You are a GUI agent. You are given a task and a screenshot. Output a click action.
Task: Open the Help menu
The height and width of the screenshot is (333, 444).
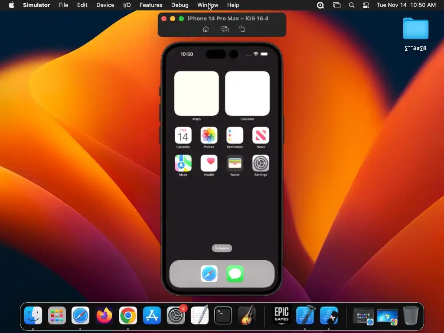click(233, 5)
